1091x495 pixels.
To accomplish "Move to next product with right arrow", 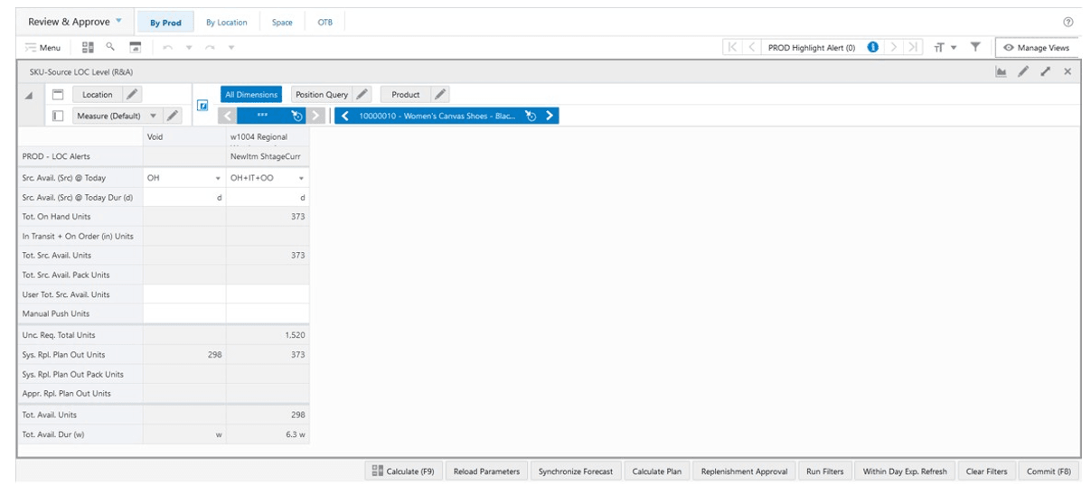I will click(x=550, y=116).
